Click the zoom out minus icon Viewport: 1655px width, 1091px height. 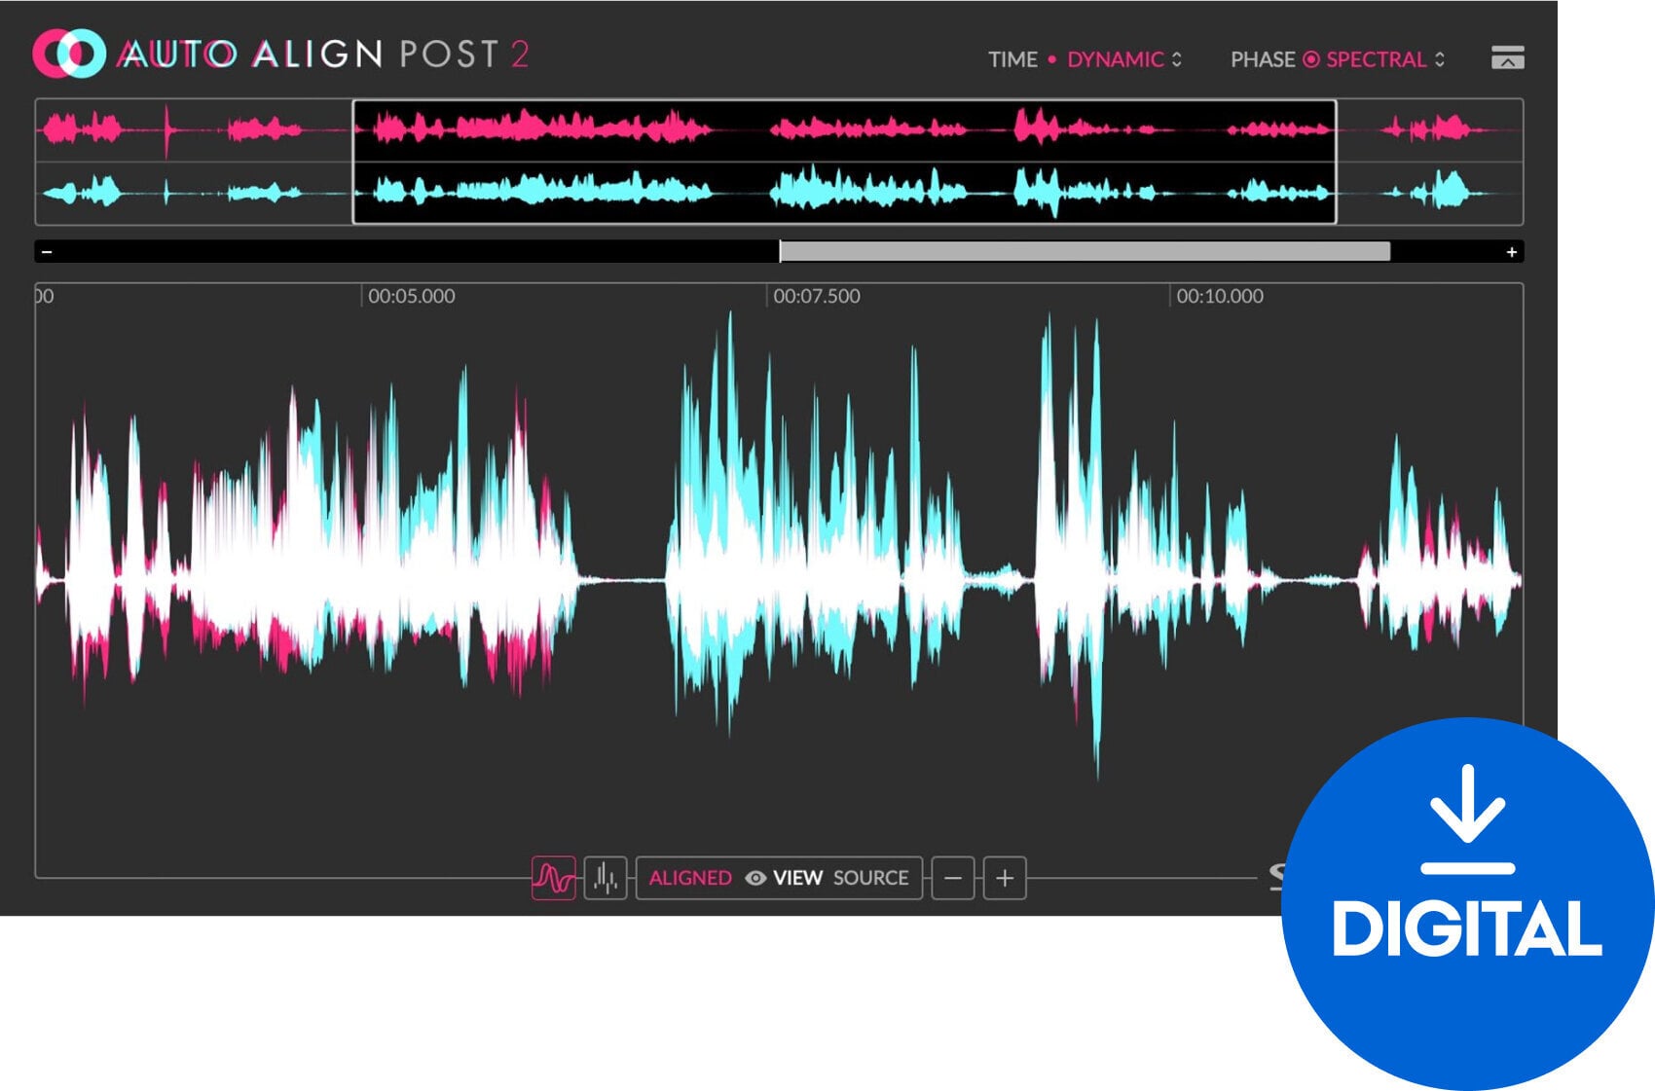951,878
